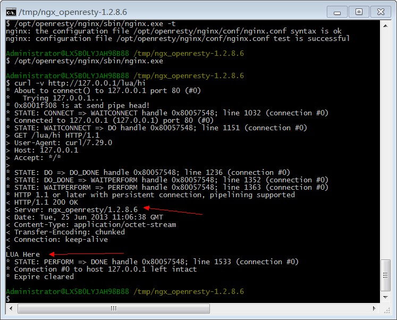Click 'Connection #0 to host 127.0.0.1 left intact'
This screenshot has height=320, width=397.
102,270
